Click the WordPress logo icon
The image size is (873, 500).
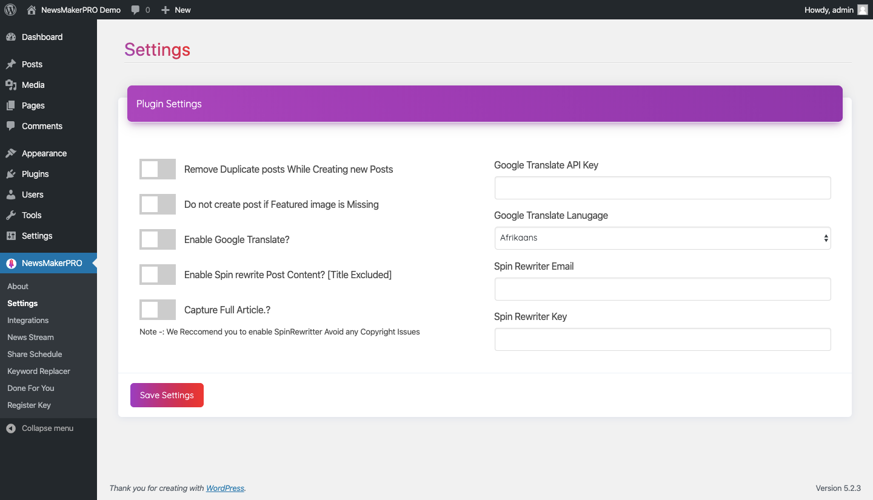[x=10, y=10]
